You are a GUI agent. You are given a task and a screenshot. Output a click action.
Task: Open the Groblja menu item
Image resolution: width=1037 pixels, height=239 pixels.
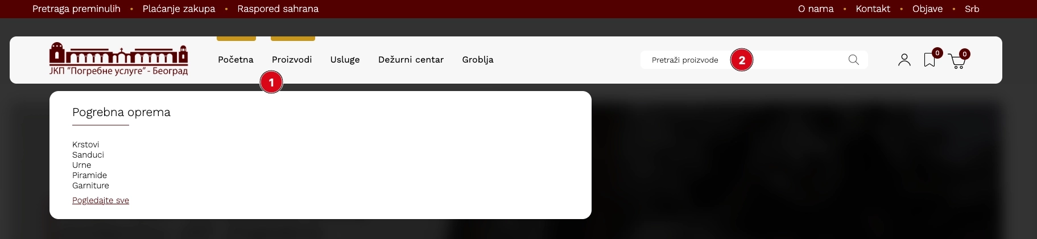click(478, 60)
